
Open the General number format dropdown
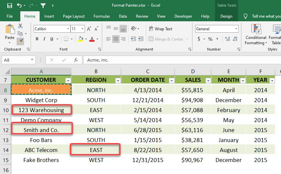coord(236,29)
